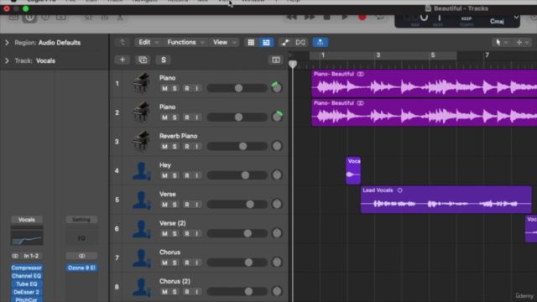The width and height of the screenshot is (537, 302).
Task: Mute track 1 Piano
Action: pyautogui.click(x=164, y=88)
